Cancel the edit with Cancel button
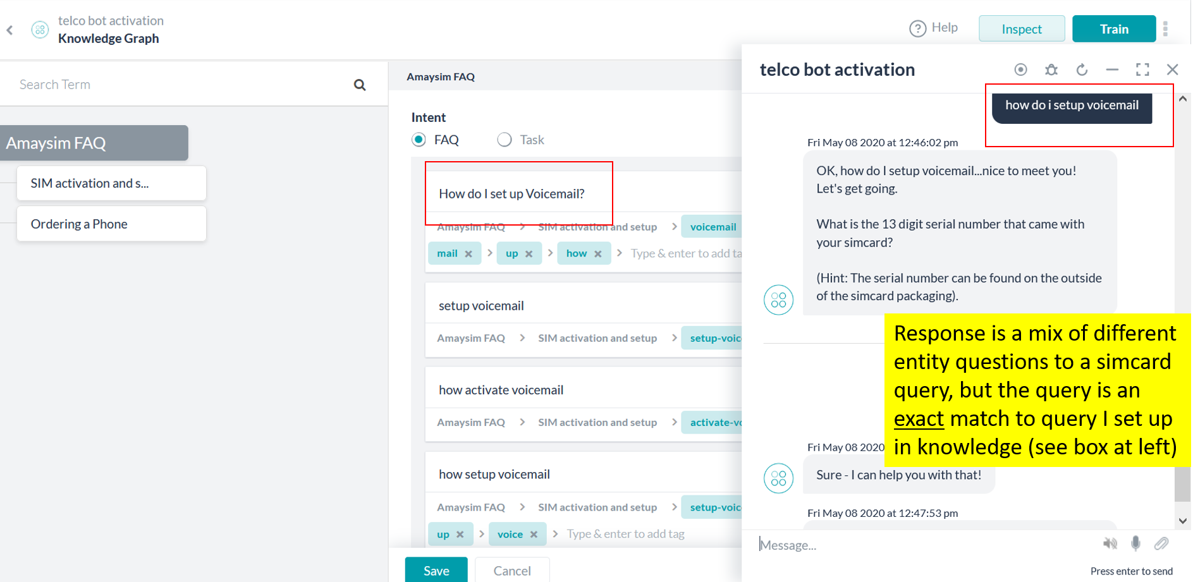Image resolution: width=1193 pixels, height=582 pixels. tap(512, 570)
